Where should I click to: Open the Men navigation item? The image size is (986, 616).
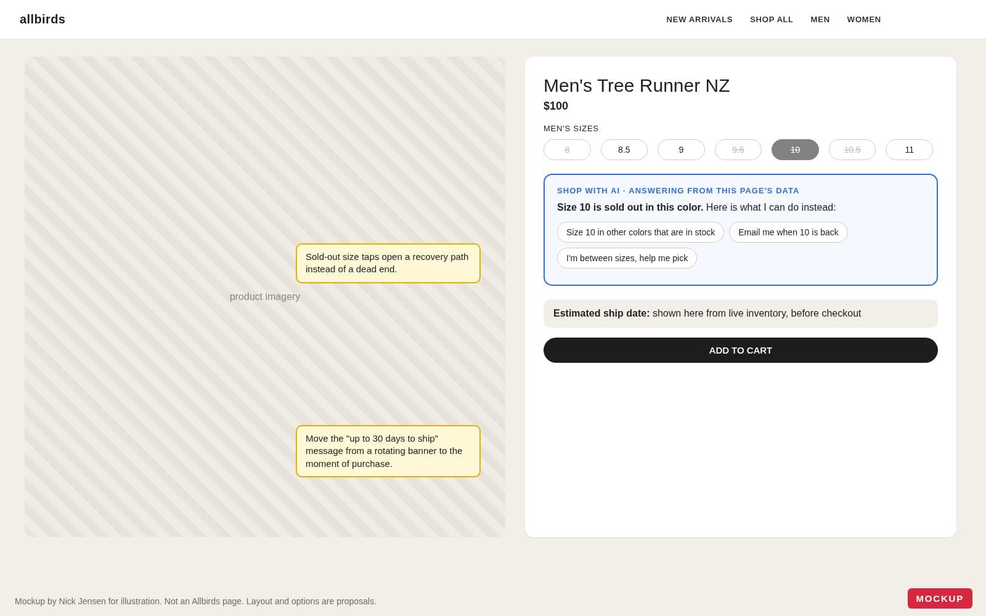pos(820,20)
